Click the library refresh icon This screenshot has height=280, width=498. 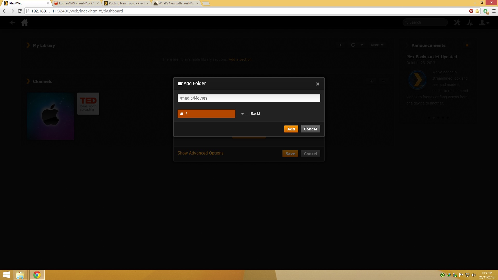coord(353,45)
